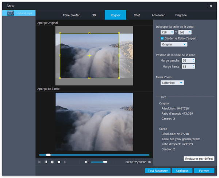Screen dimensions: 219x178
Task: Open the Original aspect ratio dropdown
Action: 174,44
